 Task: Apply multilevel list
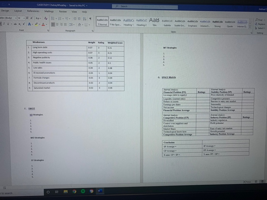67,19
